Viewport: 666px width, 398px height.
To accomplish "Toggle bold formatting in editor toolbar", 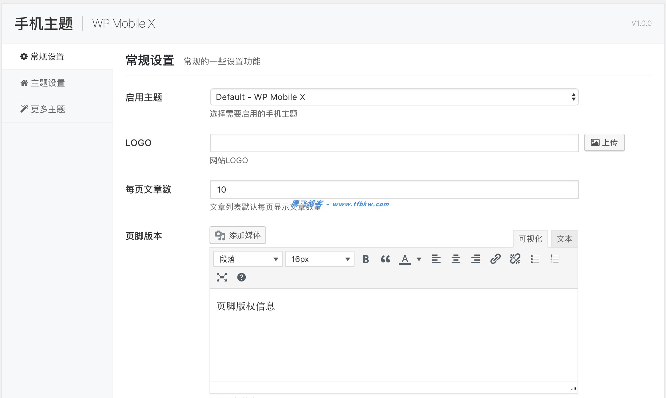I will click(366, 259).
